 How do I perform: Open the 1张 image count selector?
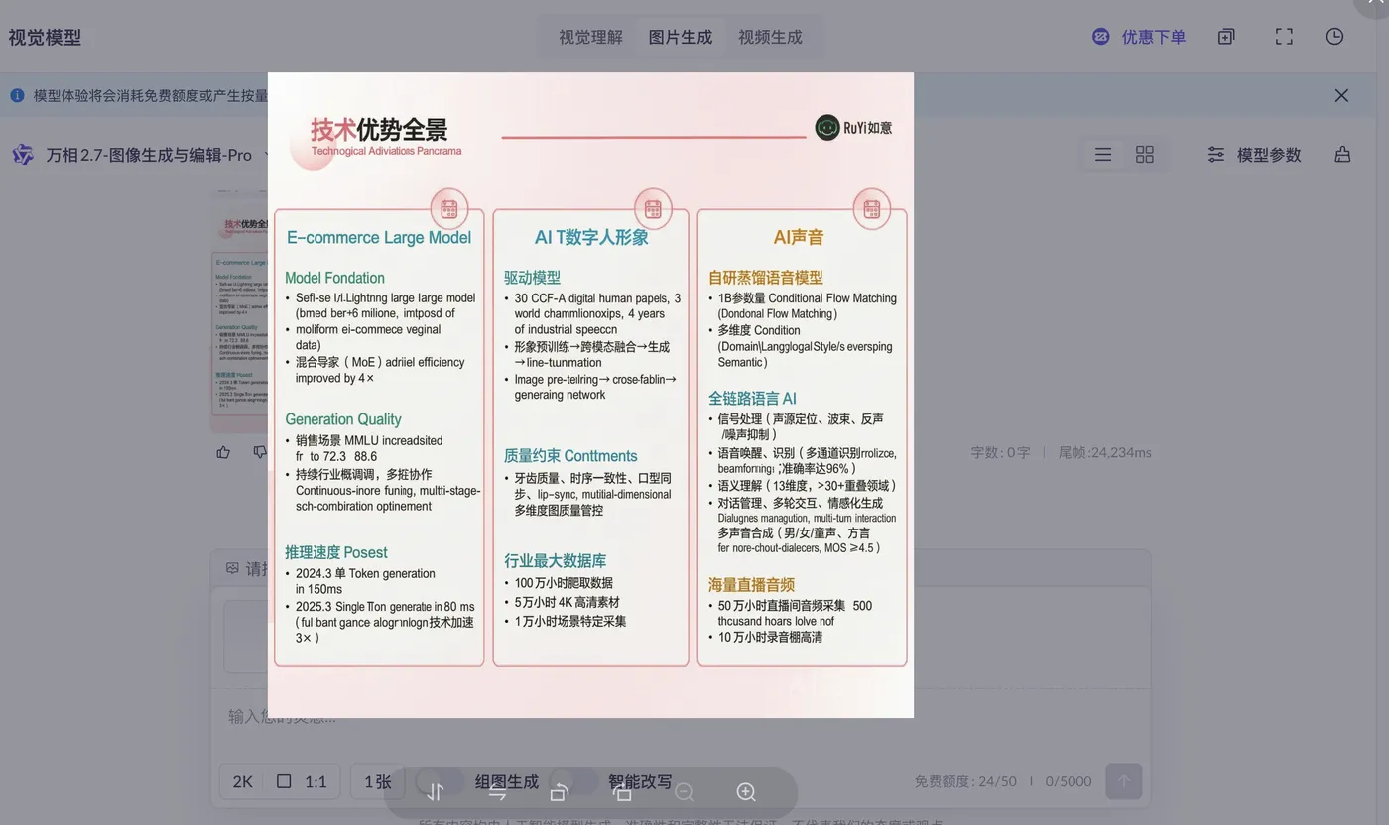click(377, 781)
